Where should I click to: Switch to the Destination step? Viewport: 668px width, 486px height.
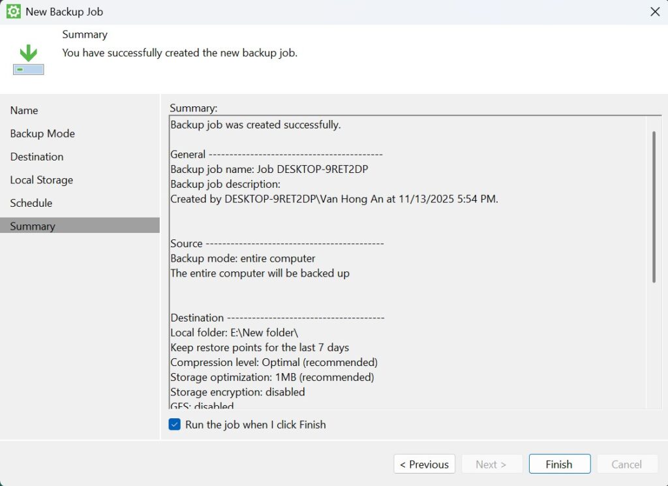(37, 157)
